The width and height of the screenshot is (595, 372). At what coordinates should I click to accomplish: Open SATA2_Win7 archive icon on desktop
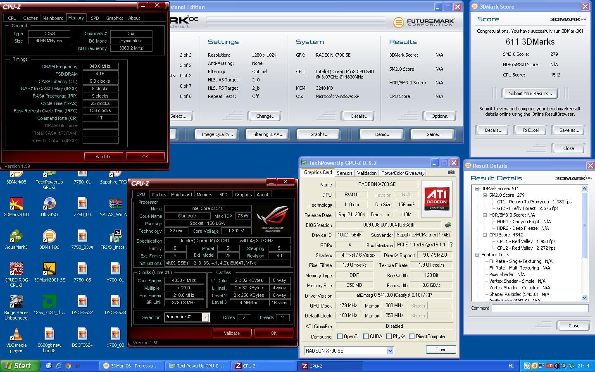[x=115, y=207]
